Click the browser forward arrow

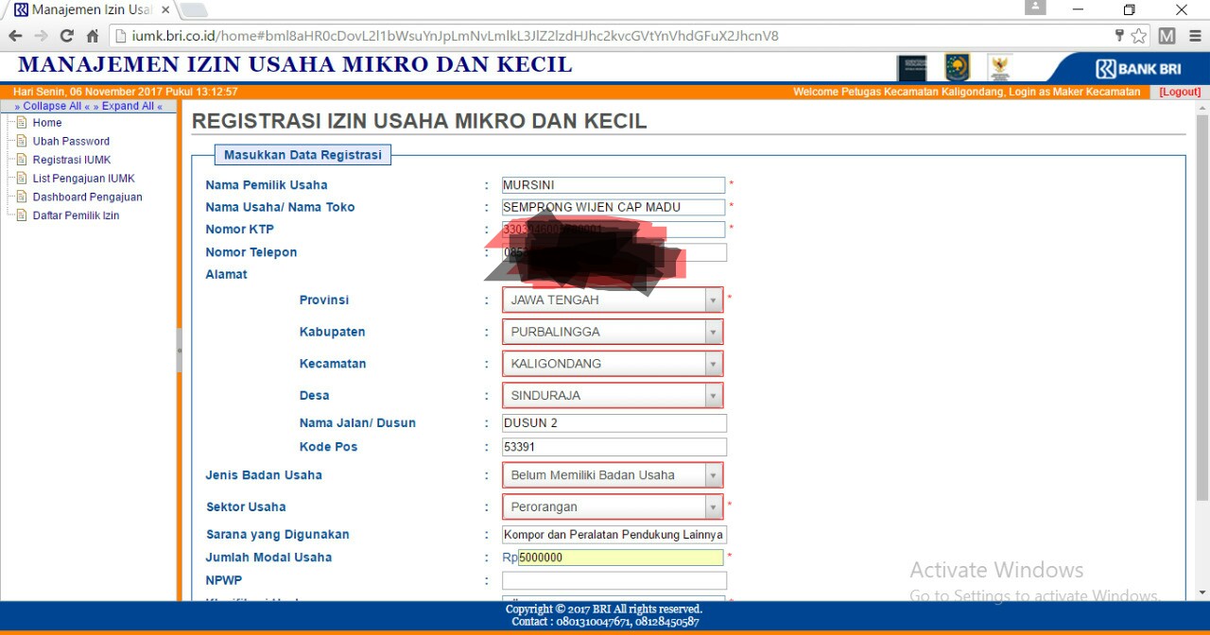42,36
